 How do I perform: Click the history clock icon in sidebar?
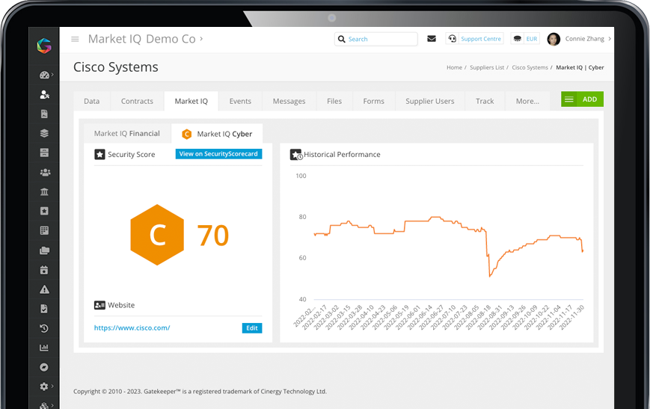click(x=44, y=328)
